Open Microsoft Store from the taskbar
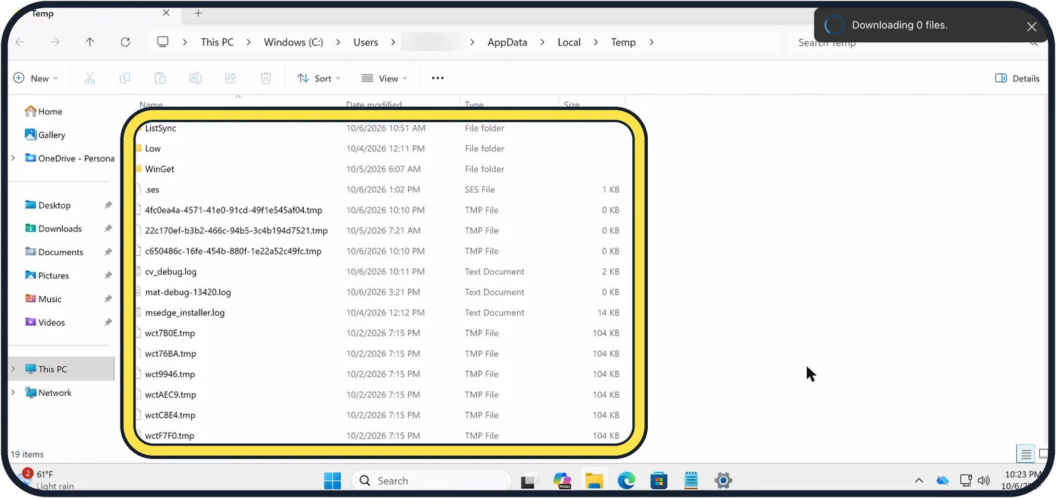Viewport: 1056px width, 498px height. tap(659, 481)
